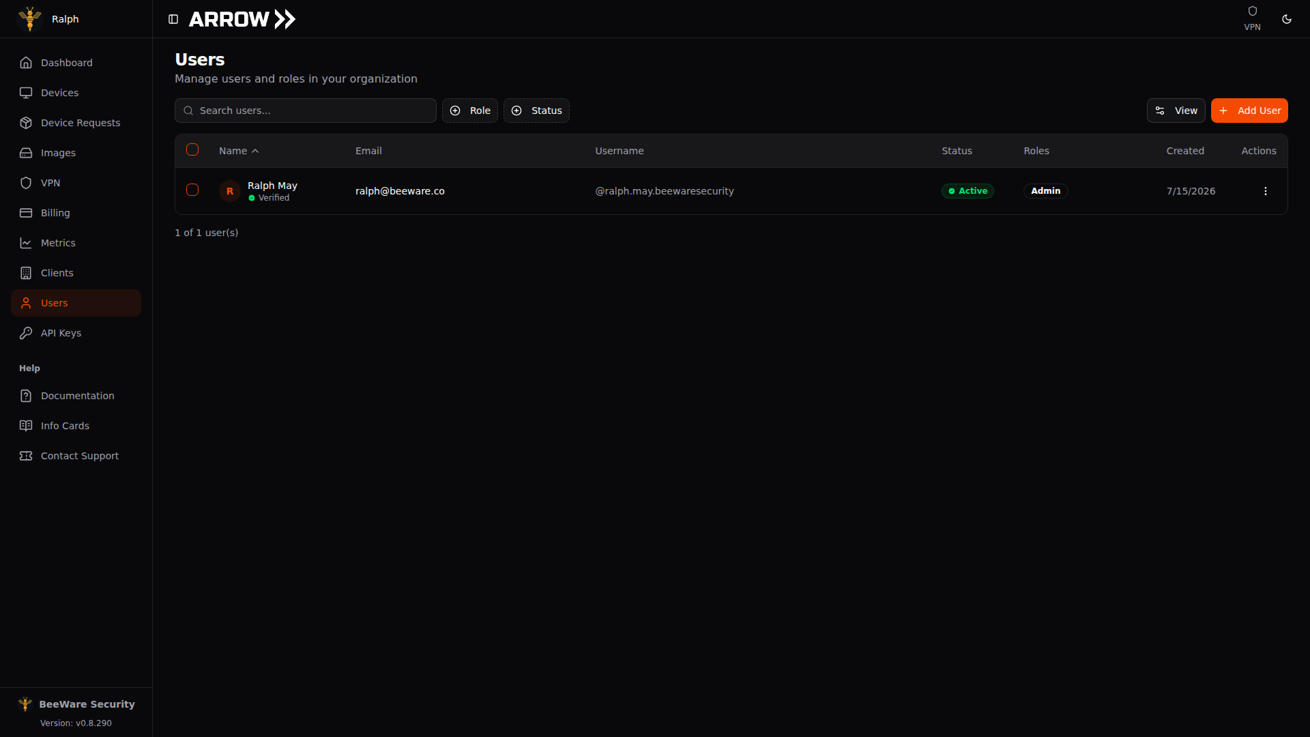
Task: Click the Status column header in table
Action: pos(957,151)
